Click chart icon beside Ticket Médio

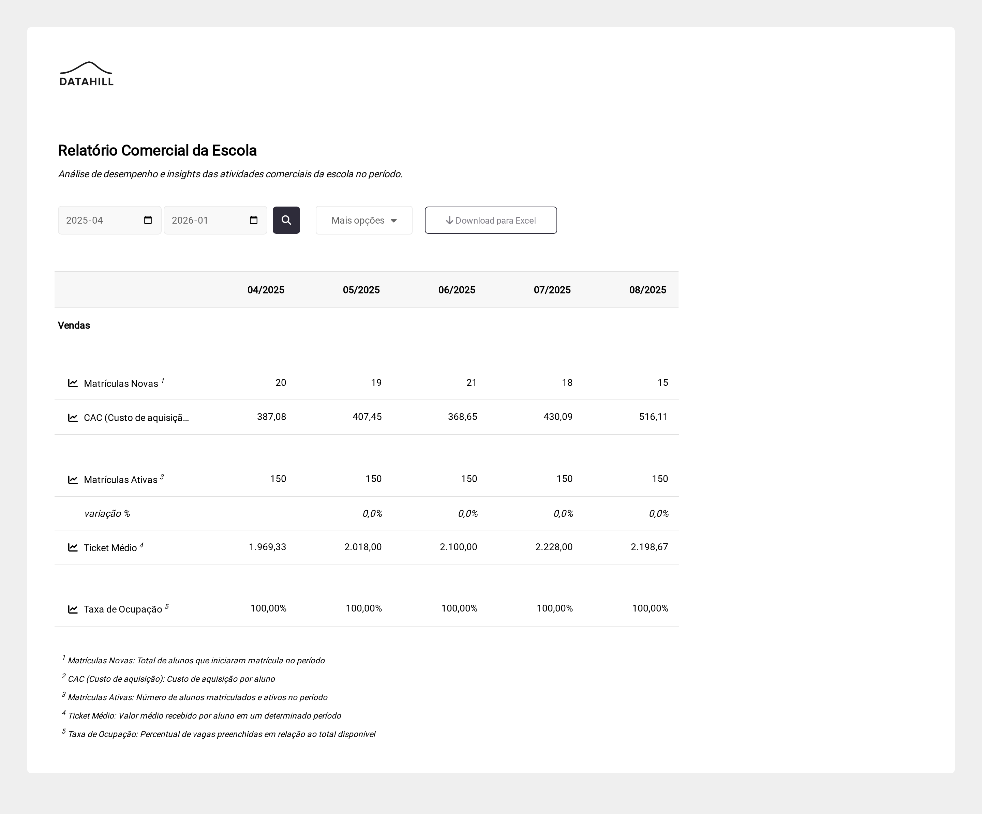click(x=73, y=547)
